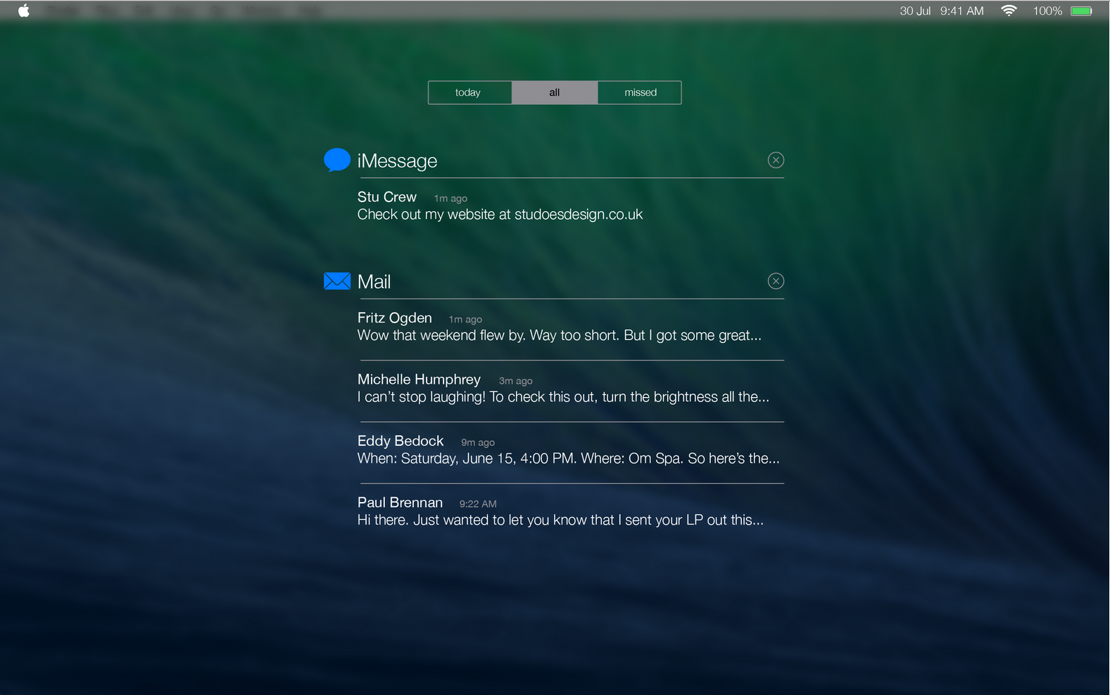The height and width of the screenshot is (695, 1110).
Task: Click the 9m ago timestamp
Action: pyautogui.click(x=478, y=443)
